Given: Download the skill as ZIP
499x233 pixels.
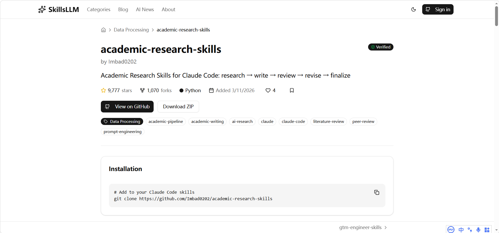Looking at the screenshot, I should 178,106.
